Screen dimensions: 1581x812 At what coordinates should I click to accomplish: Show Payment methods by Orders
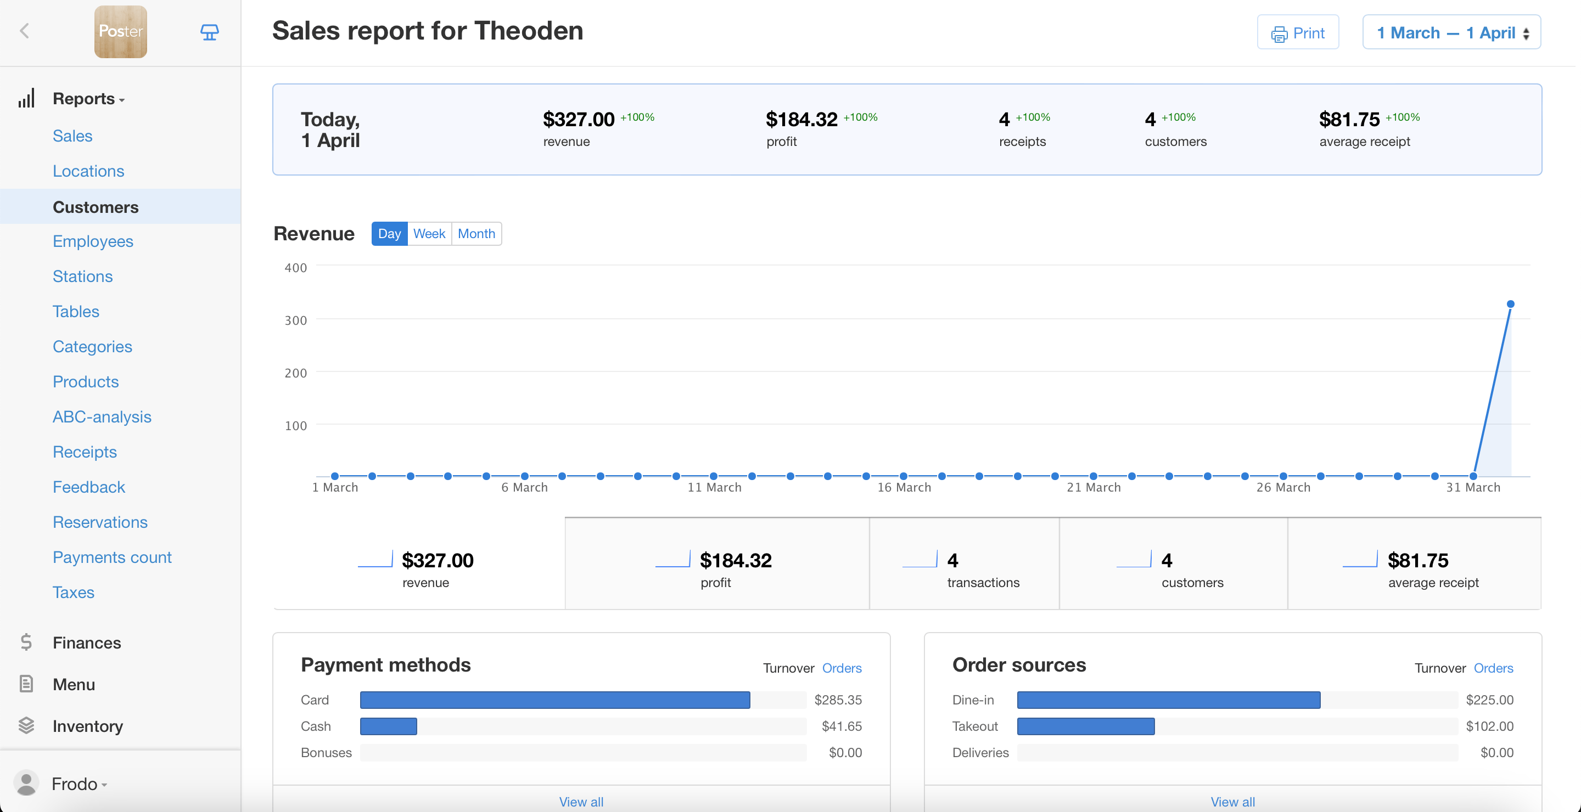tap(842, 668)
